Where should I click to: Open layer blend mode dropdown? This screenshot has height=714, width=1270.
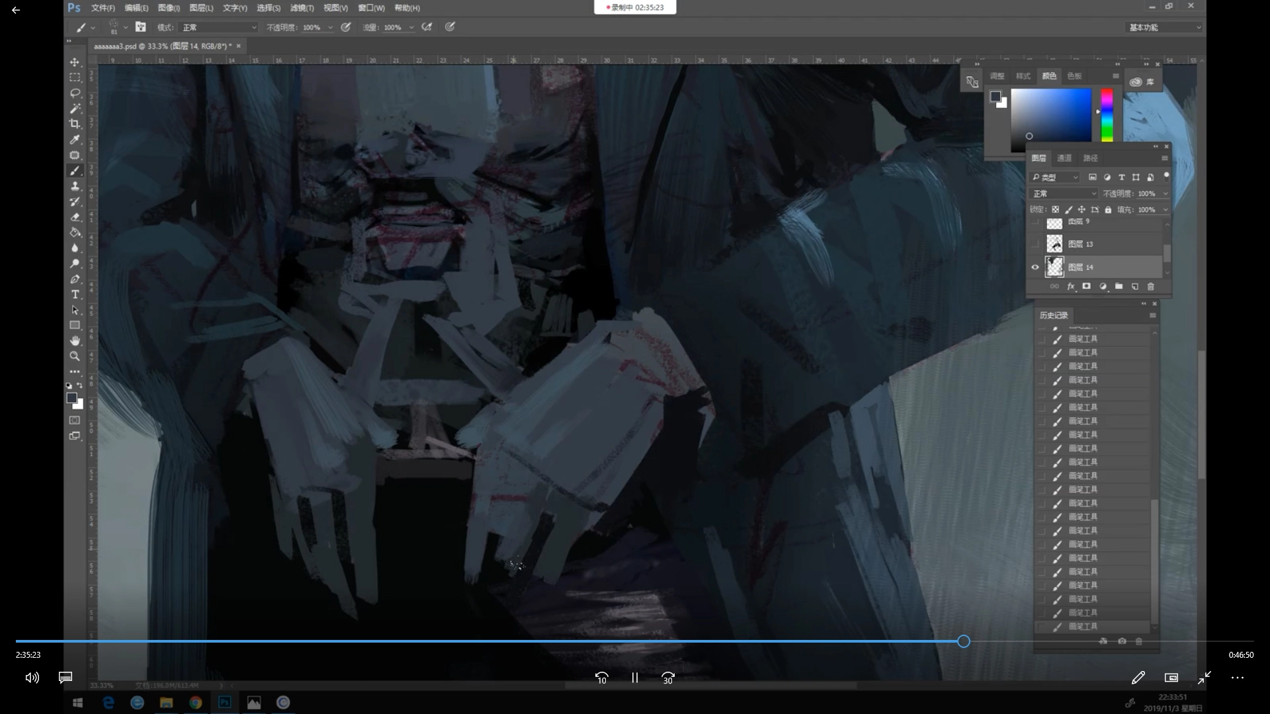tap(1064, 194)
